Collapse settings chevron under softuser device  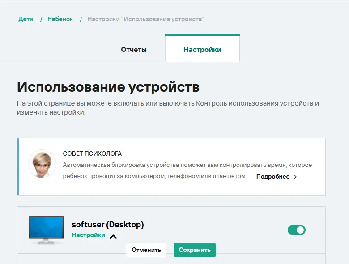113,237
